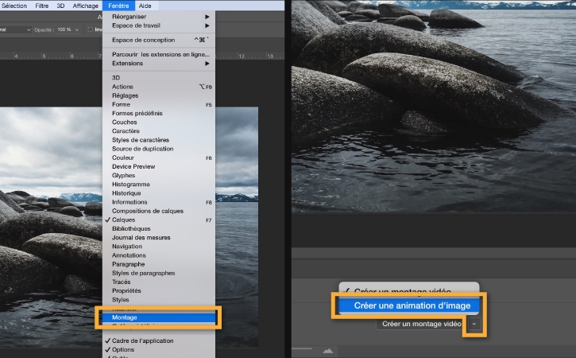Choose Parcourir les extensions en ligne
Viewport: 576px width, 358px height.
pos(159,54)
